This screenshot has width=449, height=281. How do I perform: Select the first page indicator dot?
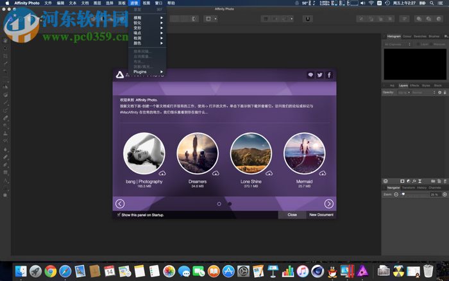tap(219, 203)
